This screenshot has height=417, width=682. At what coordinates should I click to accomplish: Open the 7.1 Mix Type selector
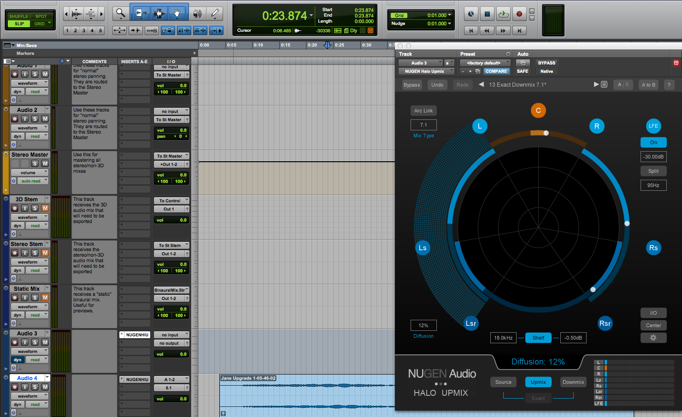coord(423,125)
